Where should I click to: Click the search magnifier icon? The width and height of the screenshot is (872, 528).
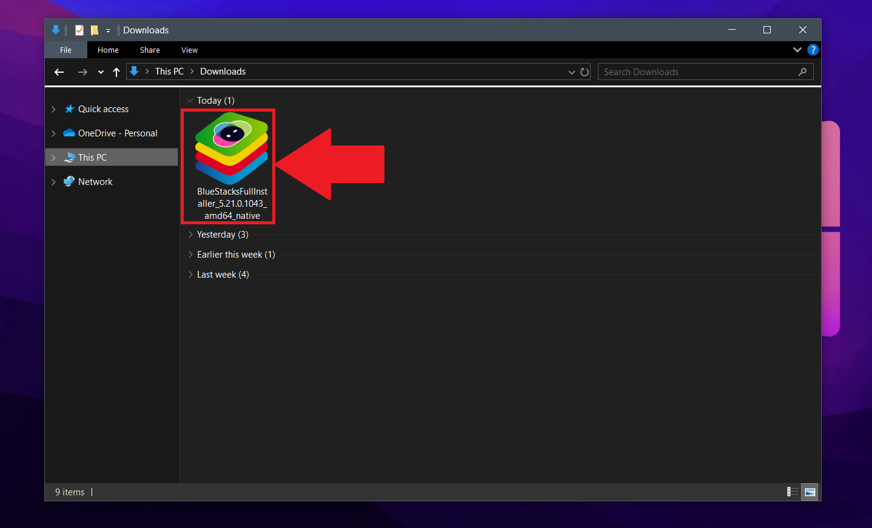(802, 72)
